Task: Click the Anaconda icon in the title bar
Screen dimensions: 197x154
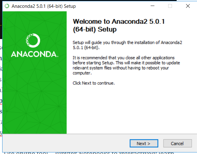Action: click(7, 6)
